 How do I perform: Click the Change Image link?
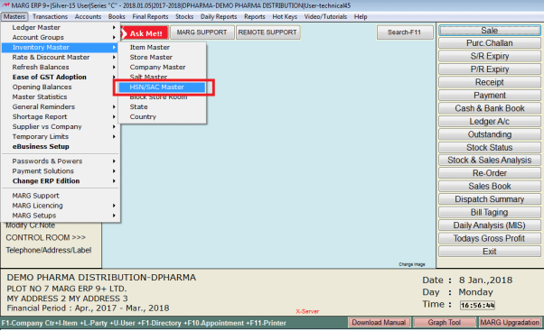(x=412, y=264)
